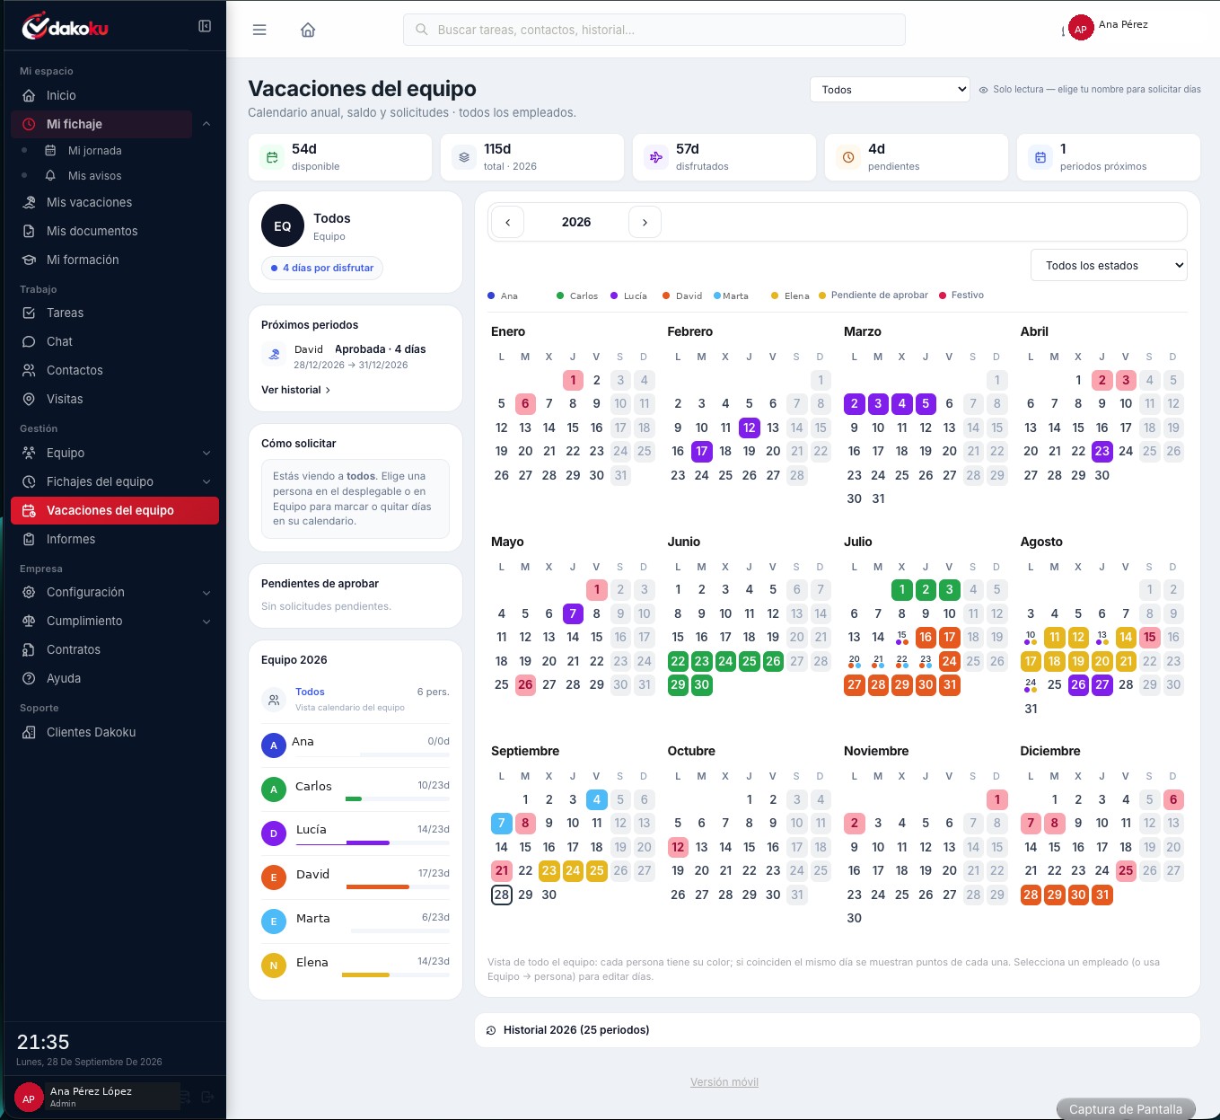The image size is (1220, 1120).
Task: Click the Festivo red legend dot
Action: coord(943,295)
